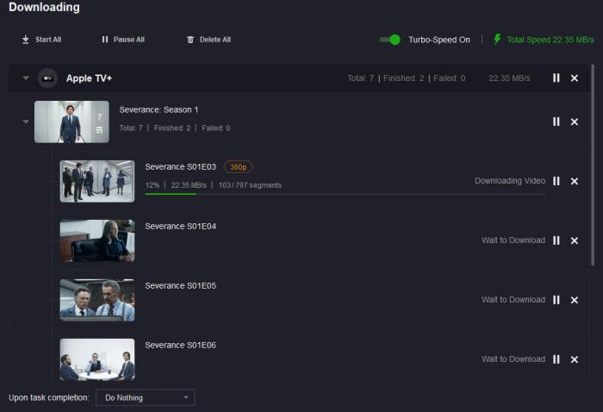Remove Severance S01E04 from the queue

575,240
